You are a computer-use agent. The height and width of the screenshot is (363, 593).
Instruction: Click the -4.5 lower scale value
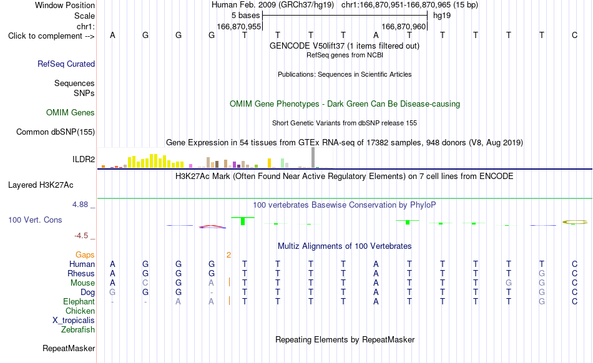pos(81,236)
